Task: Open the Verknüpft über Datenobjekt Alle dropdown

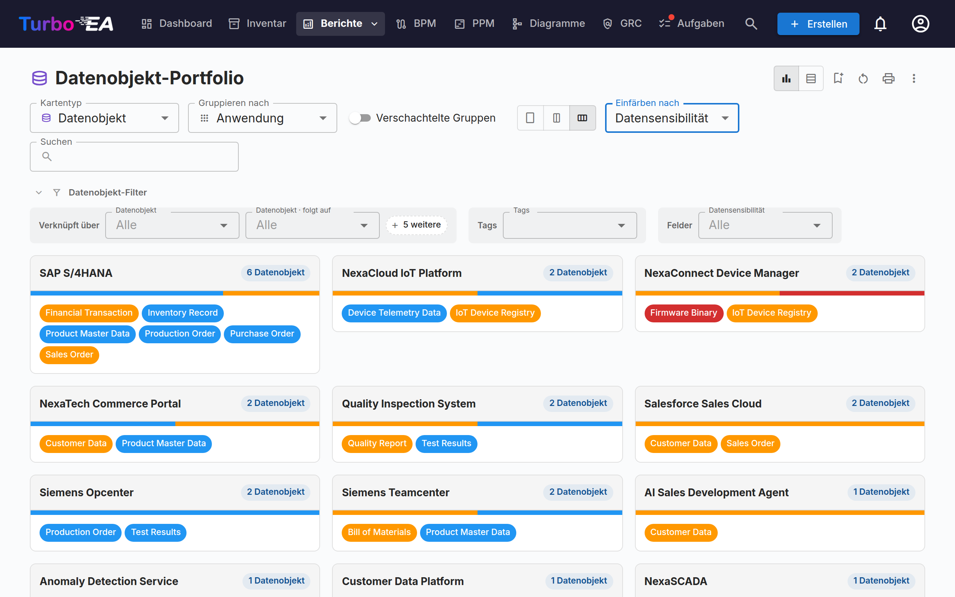Action: click(x=172, y=225)
